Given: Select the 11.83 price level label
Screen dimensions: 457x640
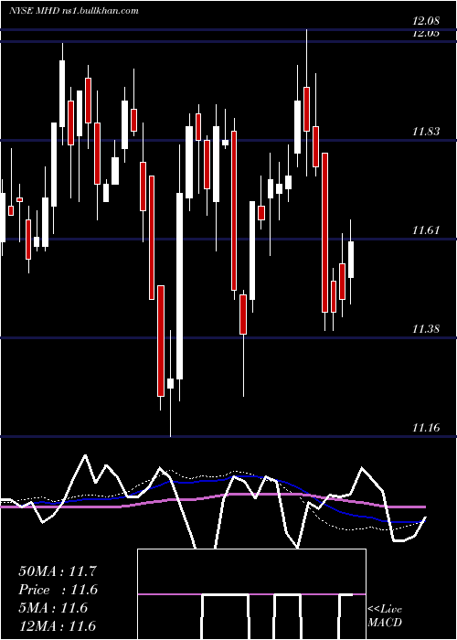Looking at the screenshot, I should [426, 132].
